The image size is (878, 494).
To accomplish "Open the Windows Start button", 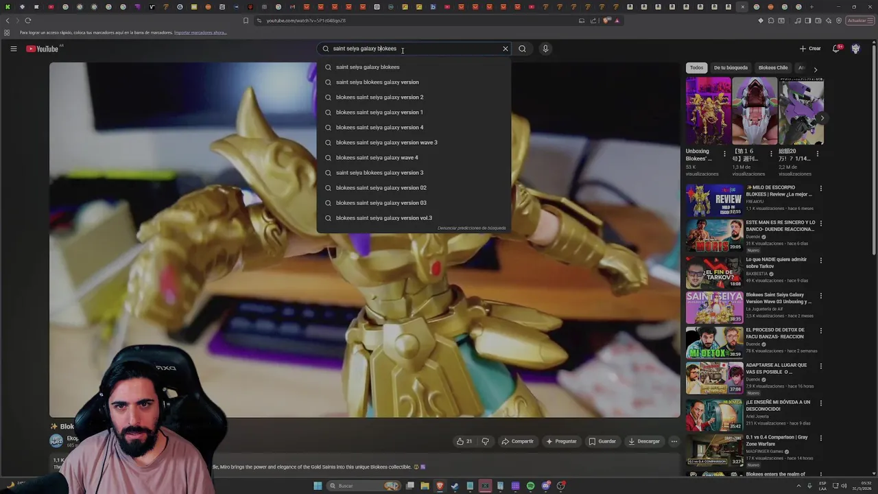I will (318, 486).
